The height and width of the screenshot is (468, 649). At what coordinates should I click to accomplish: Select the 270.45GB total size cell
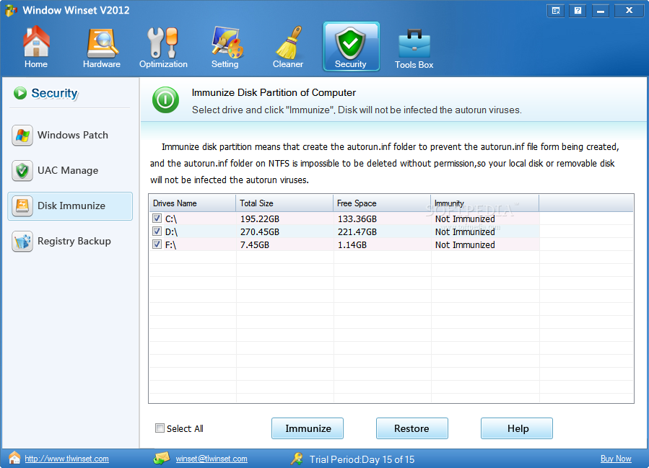pos(260,232)
